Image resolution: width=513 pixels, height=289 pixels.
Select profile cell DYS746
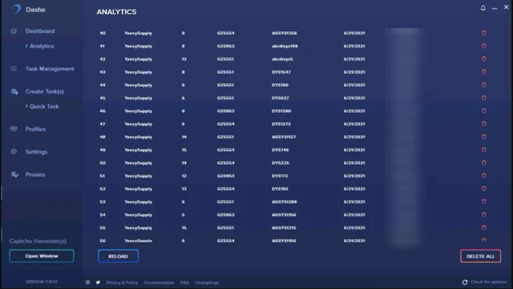coord(281,150)
